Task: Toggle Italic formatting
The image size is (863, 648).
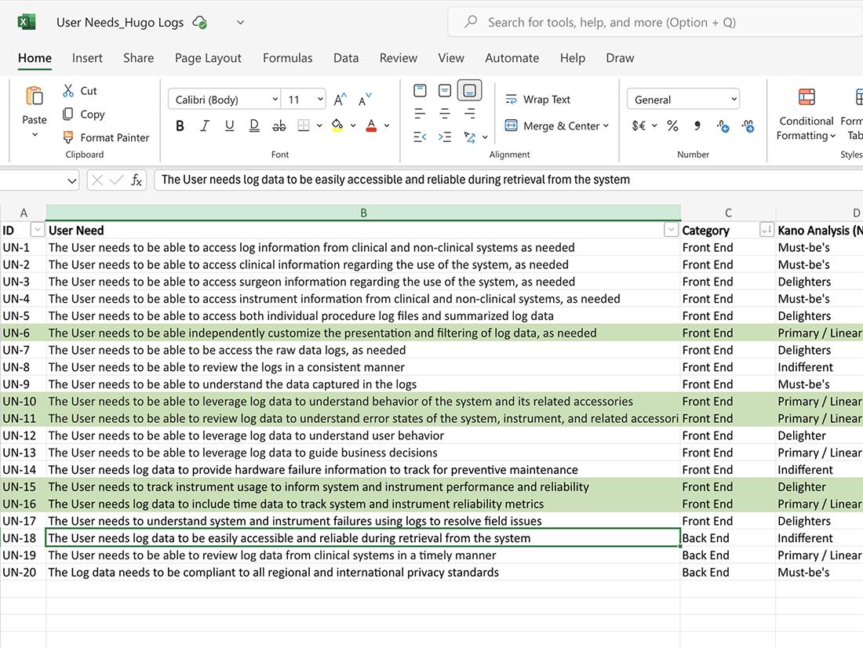Action: (x=205, y=126)
